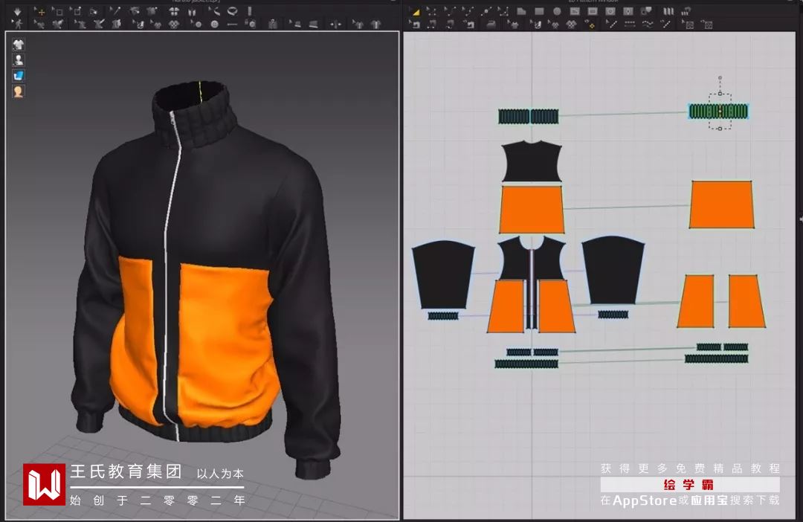803x522 pixels.
Task: Click the Zipper tool icon
Action: [273, 24]
